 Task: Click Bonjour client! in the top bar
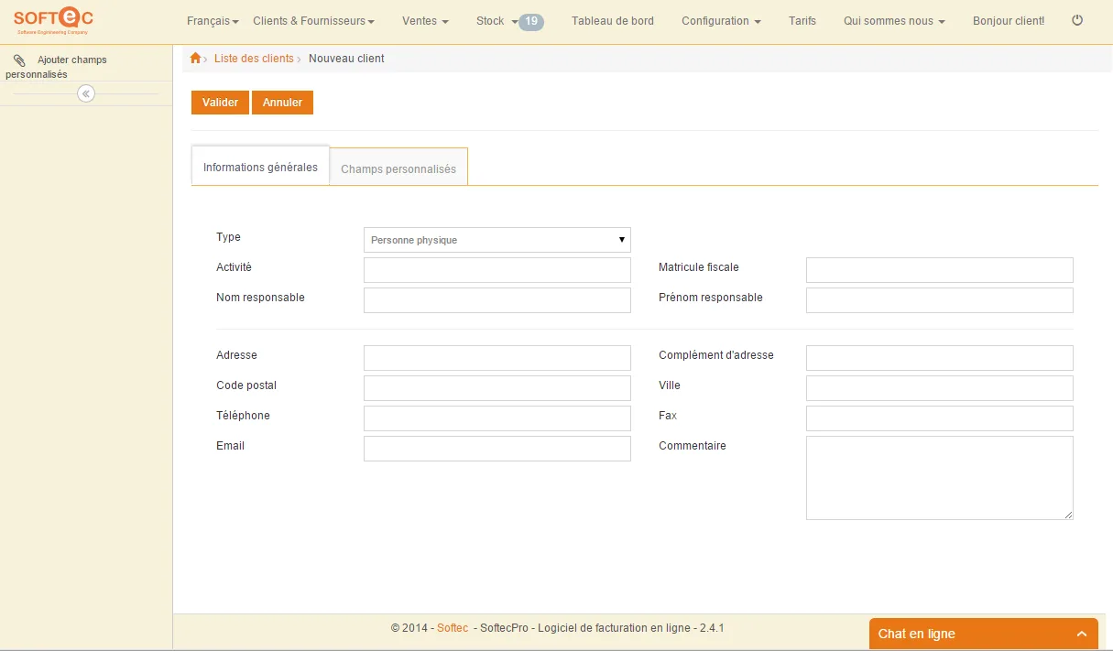pos(1009,21)
